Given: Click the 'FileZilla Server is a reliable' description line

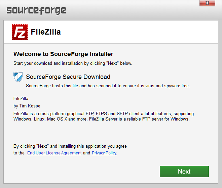Looking at the screenshot, I should click(x=139, y=119).
